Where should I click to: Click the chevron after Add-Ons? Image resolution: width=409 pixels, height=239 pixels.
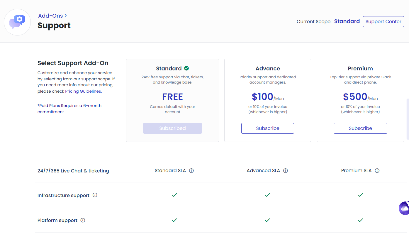66,16
